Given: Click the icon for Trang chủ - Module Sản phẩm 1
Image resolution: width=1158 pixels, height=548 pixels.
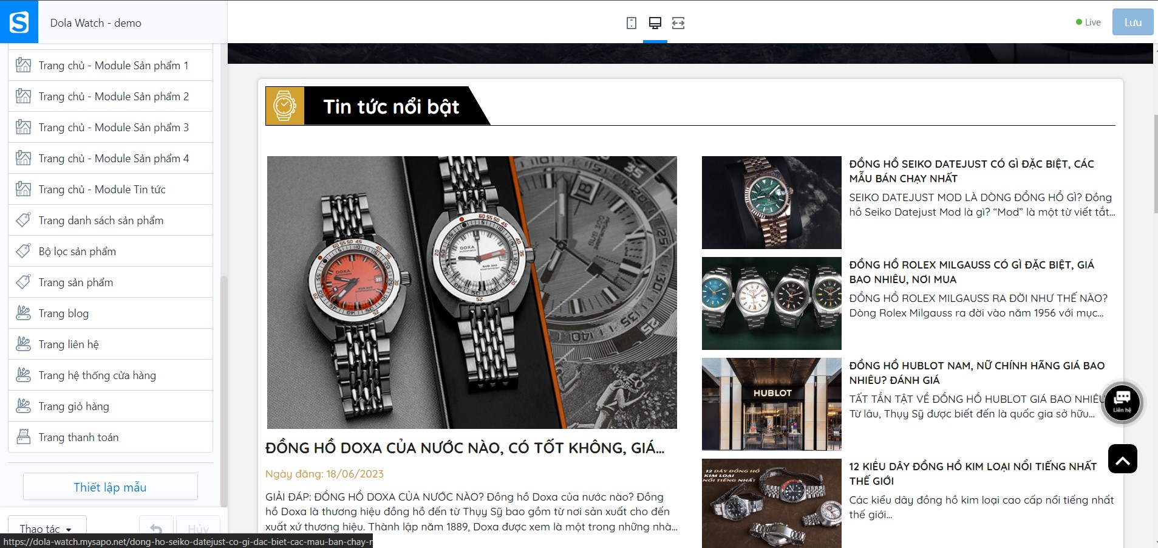Looking at the screenshot, I should [23, 65].
